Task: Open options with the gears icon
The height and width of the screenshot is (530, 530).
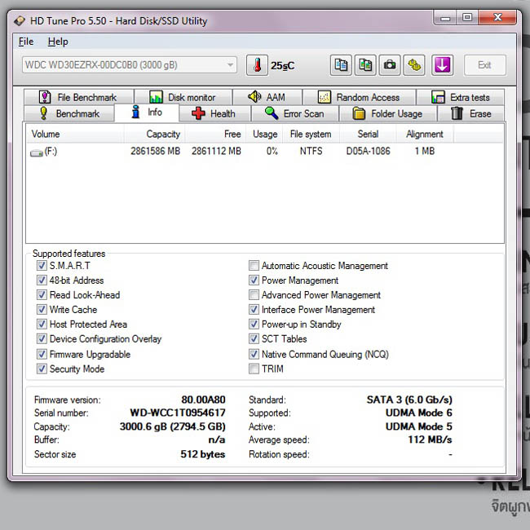Action: point(414,65)
